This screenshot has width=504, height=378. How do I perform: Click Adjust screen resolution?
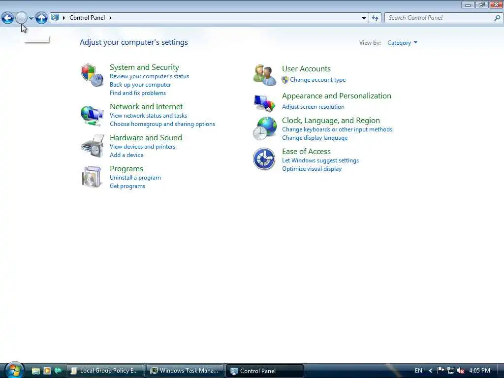[313, 107]
